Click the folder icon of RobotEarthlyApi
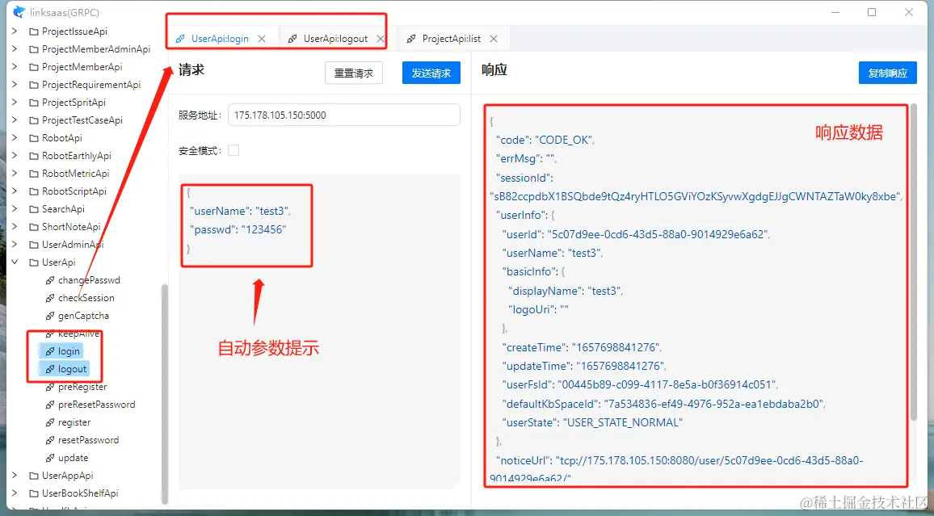Viewport: 934px width, 516px height. 33,156
